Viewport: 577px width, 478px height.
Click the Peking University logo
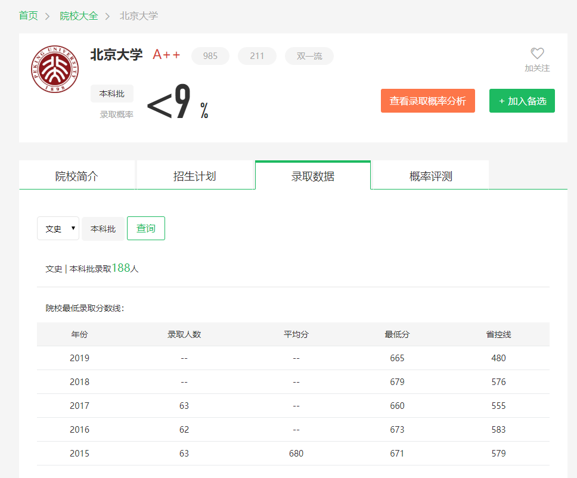(55, 69)
